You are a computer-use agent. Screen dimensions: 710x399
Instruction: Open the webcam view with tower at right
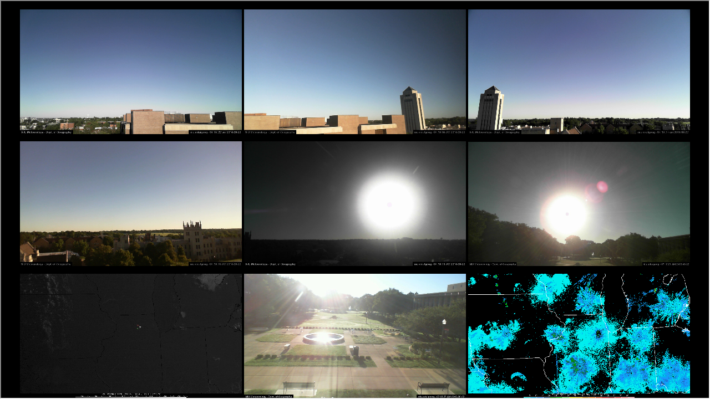tap(355, 72)
